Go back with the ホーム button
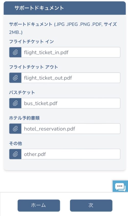This screenshot has height=216, width=128. pos(39,205)
